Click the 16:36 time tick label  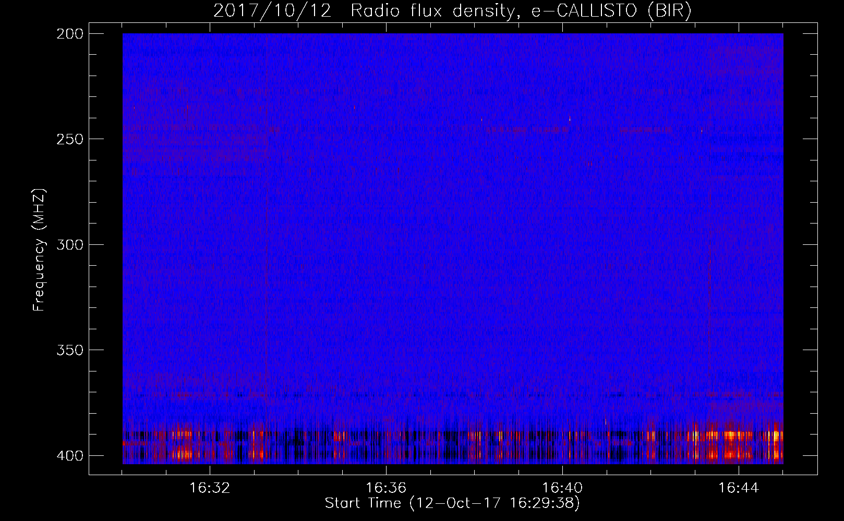(x=386, y=488)
